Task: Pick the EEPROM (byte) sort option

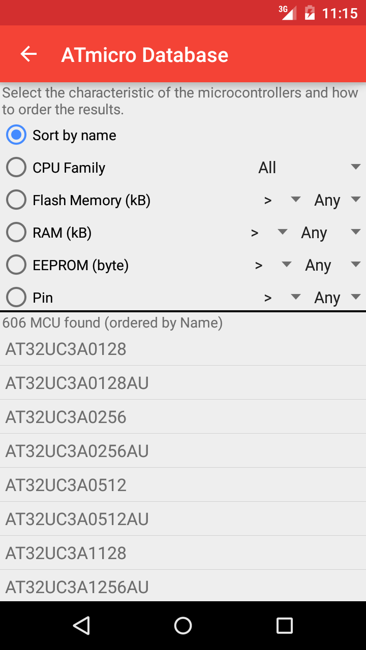Action: coord(16,265)
